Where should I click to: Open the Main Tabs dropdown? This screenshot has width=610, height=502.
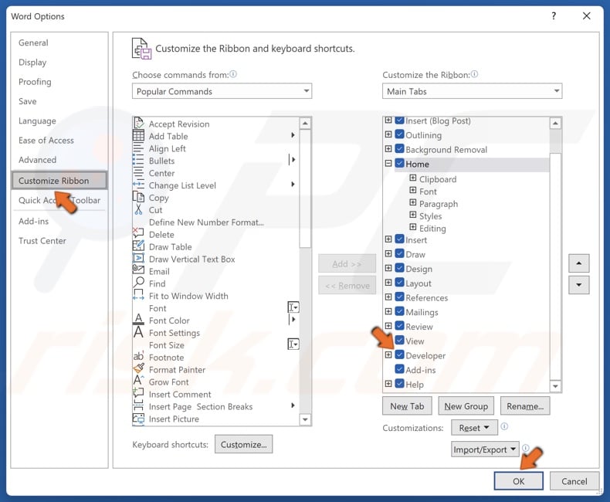click(x=472, y=91)
